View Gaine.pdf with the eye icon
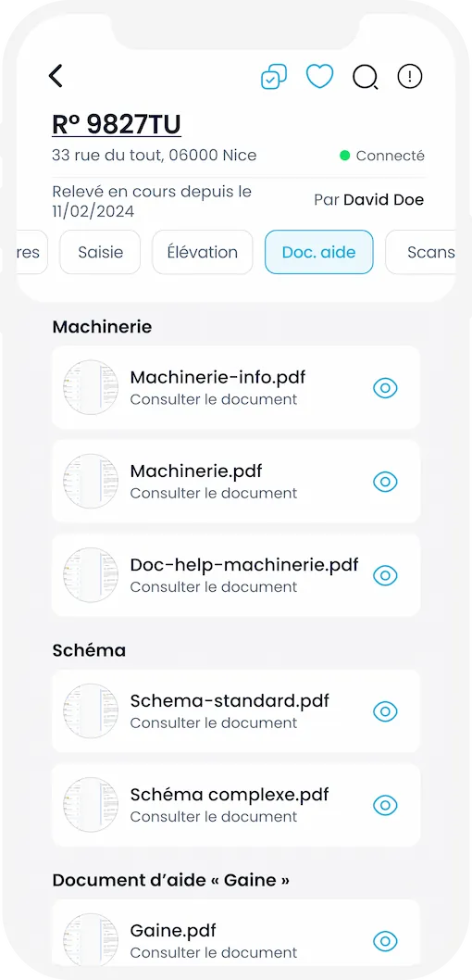The width and height of the screenshot is (472, 980). [x=385, y=940]
